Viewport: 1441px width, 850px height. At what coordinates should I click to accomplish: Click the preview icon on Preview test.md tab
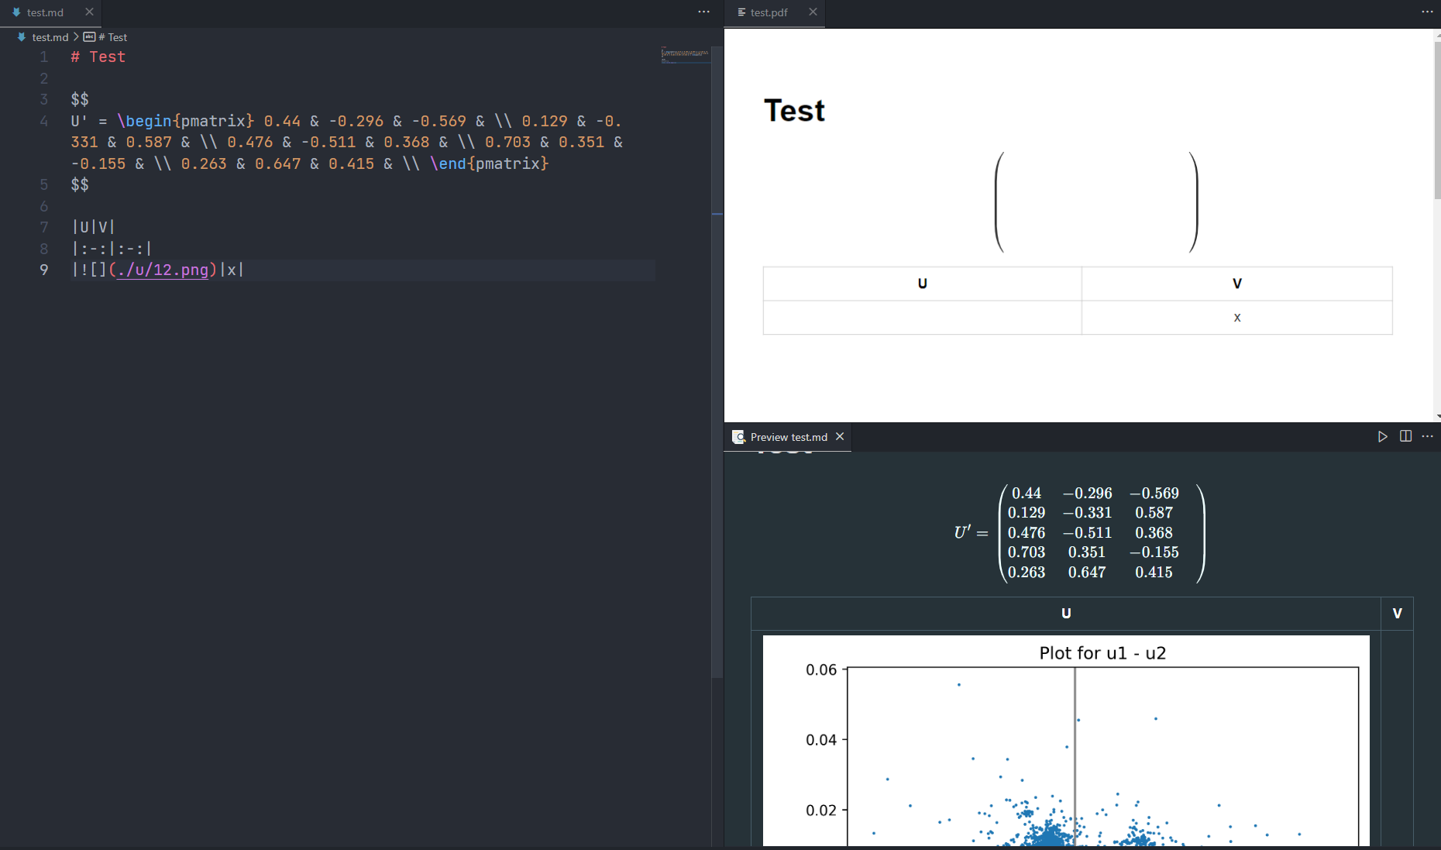point(738,436)
